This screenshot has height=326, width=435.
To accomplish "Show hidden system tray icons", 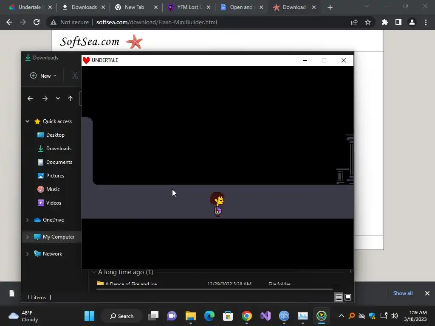I will tap(342, 316).
